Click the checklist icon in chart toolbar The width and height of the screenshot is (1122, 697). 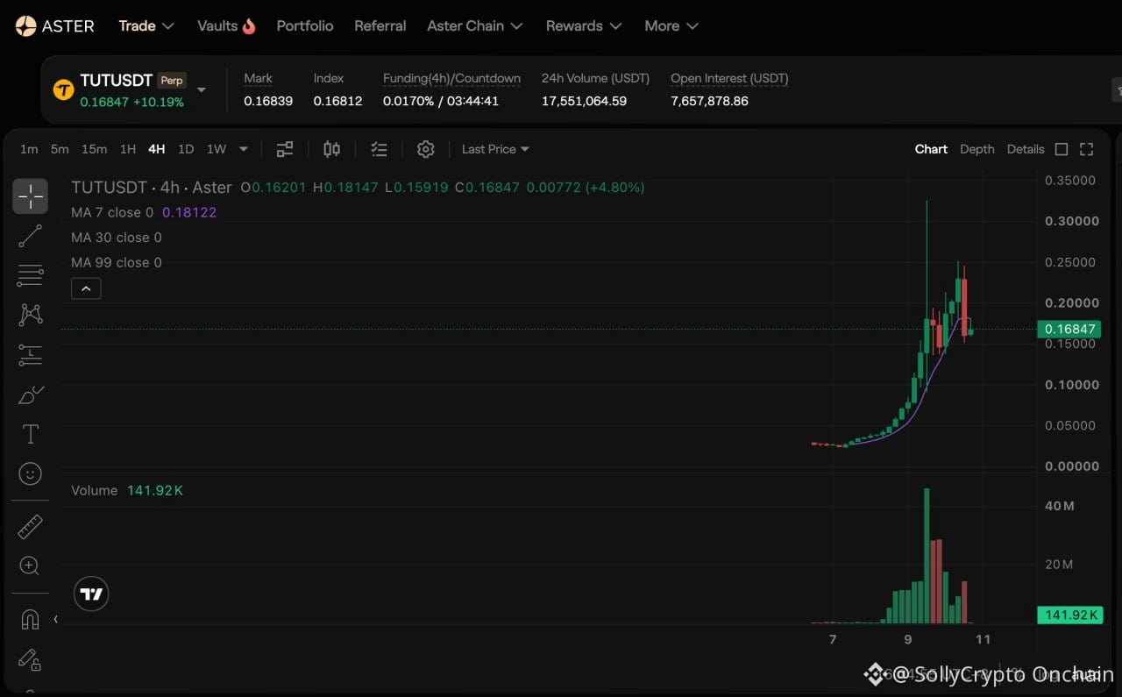[379, 149]
